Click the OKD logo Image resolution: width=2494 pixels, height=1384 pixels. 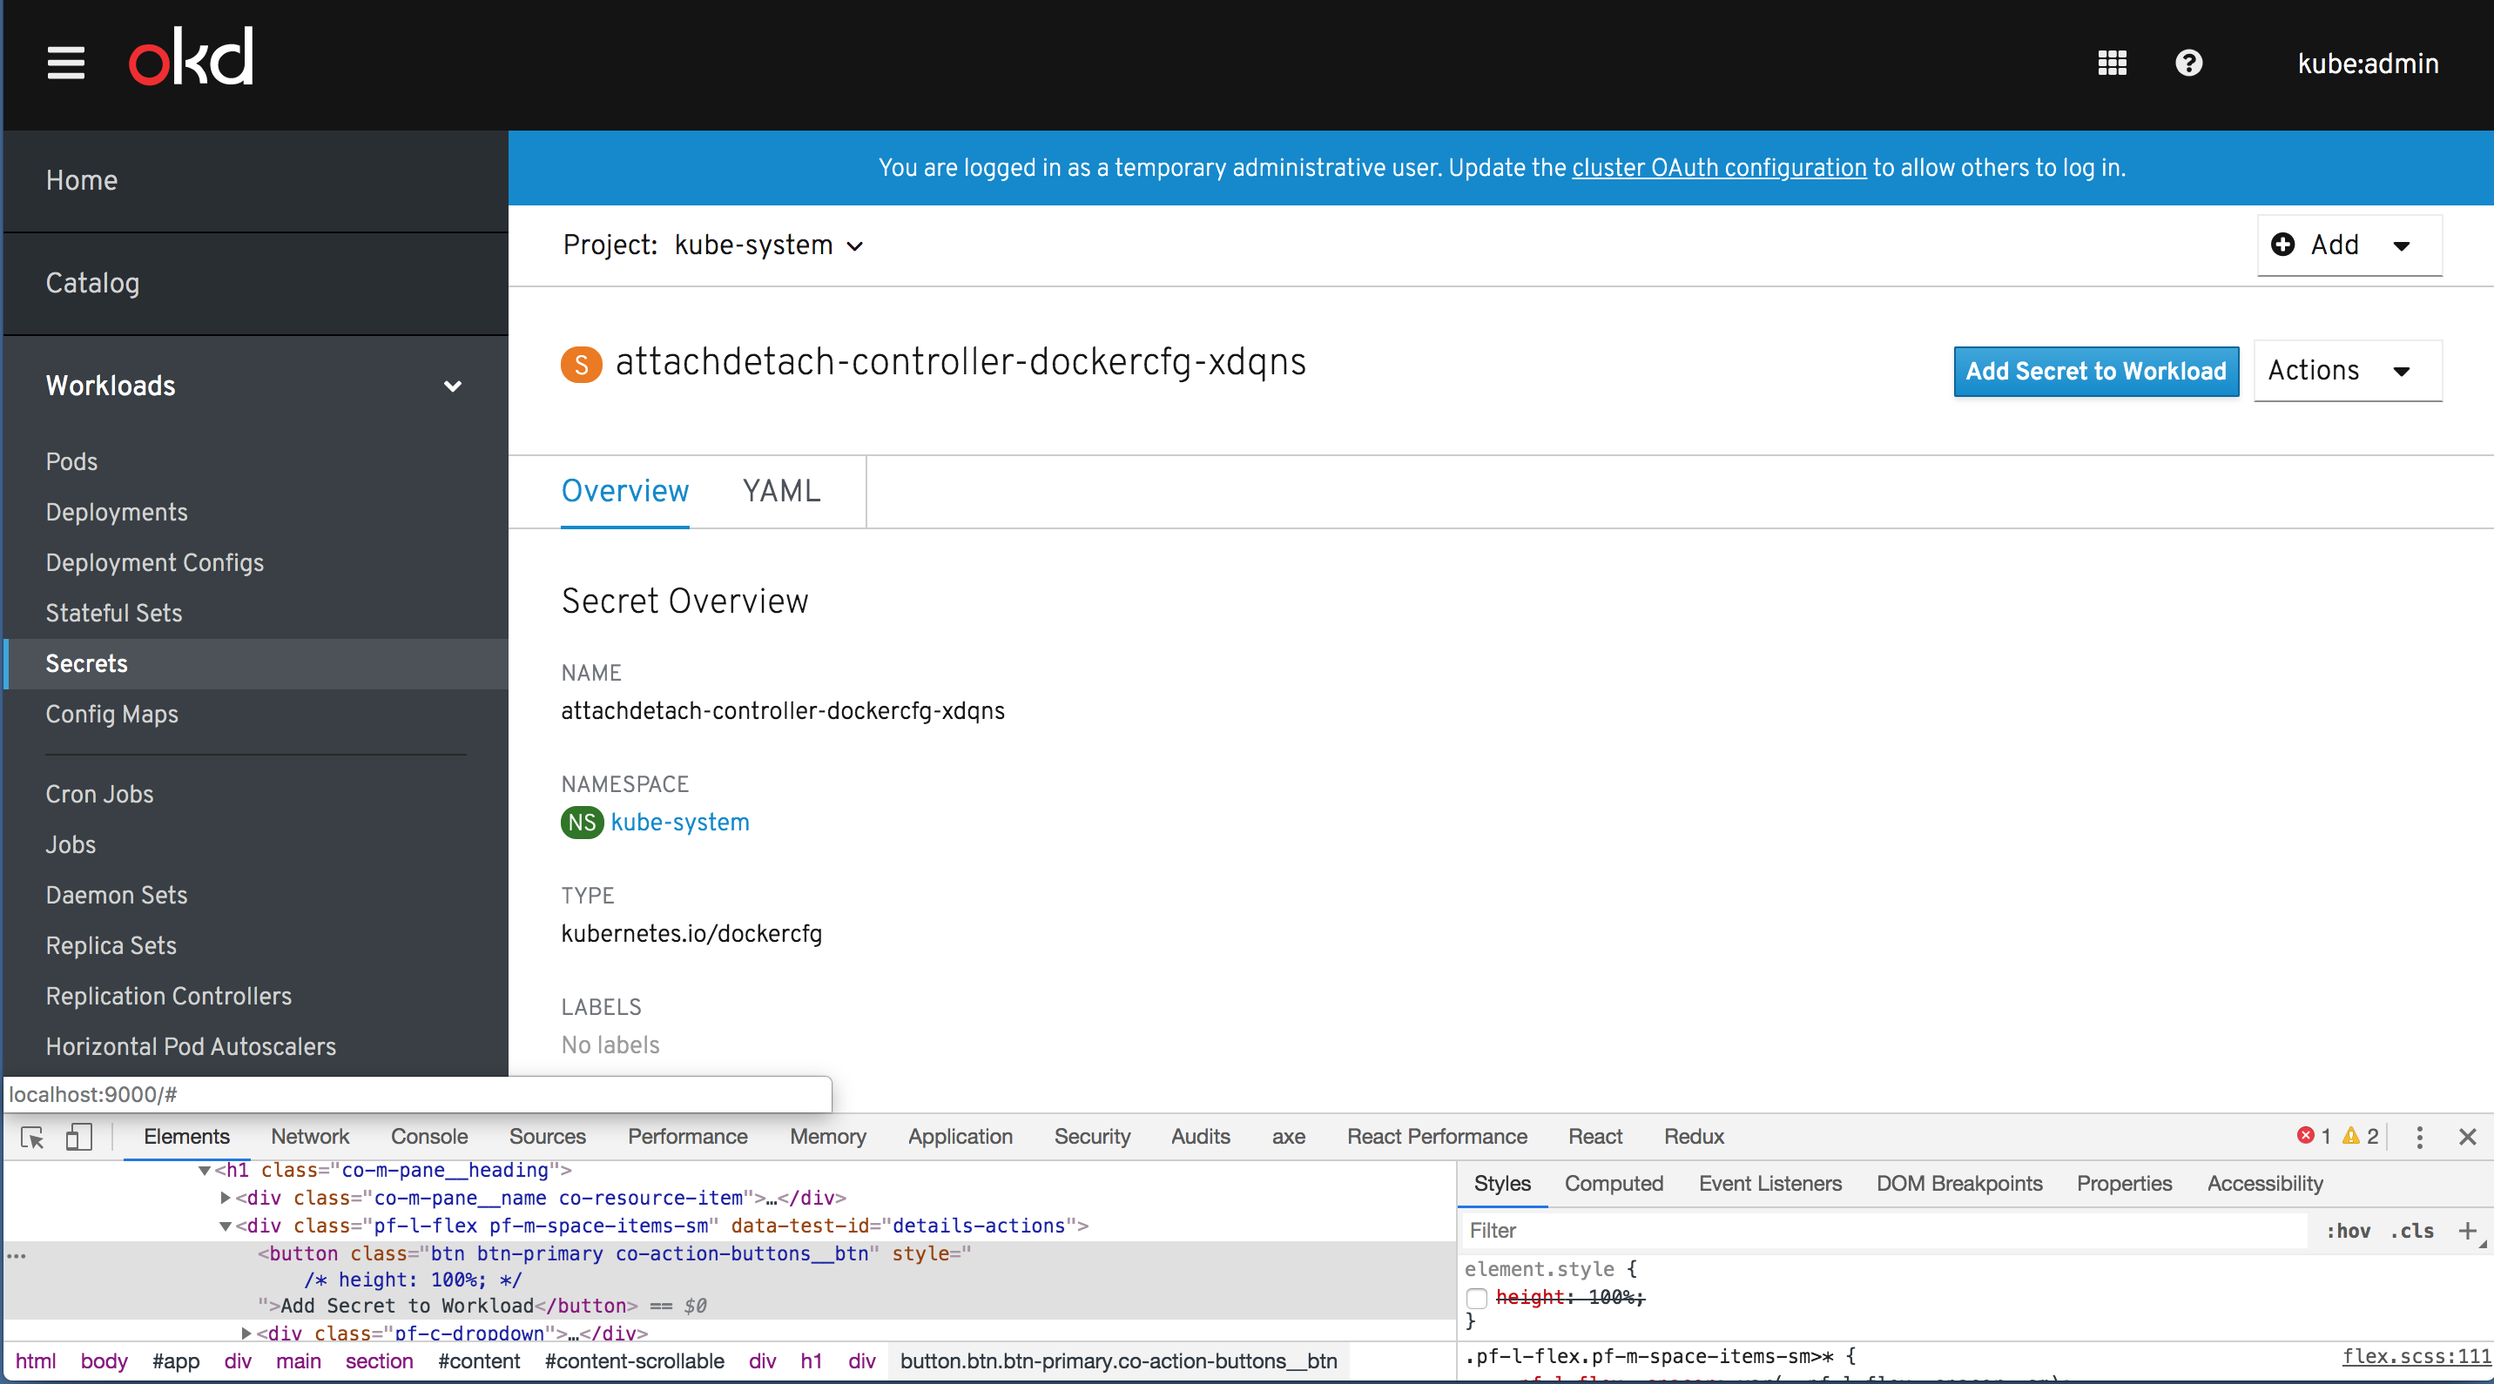(192, 58)
